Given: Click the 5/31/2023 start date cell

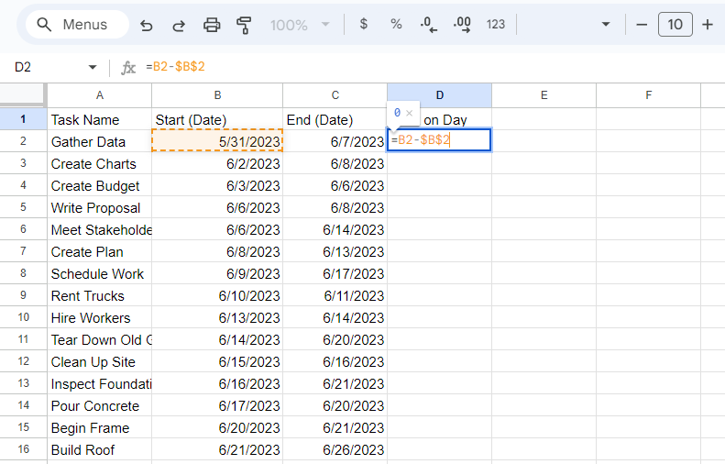Looking at the screenshot, I should point(217,141).
